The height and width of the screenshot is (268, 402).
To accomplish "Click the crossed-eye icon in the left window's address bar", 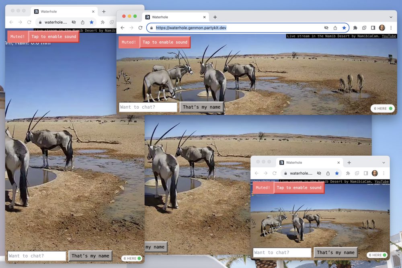I will (74, 23).
